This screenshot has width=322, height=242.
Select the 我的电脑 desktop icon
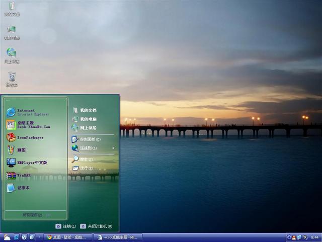12,31
